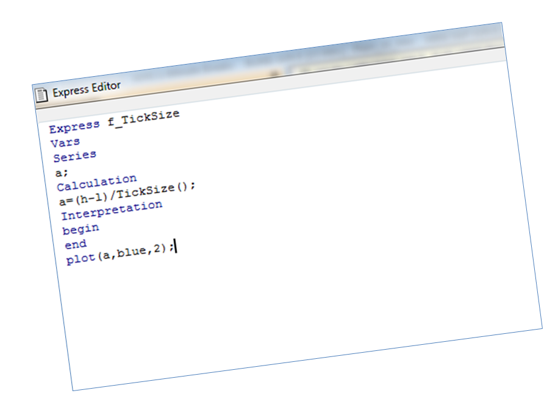Viewport: 558px width, 396px height.
Task: Click the 'Vars' keyword line
Action: 65,143
